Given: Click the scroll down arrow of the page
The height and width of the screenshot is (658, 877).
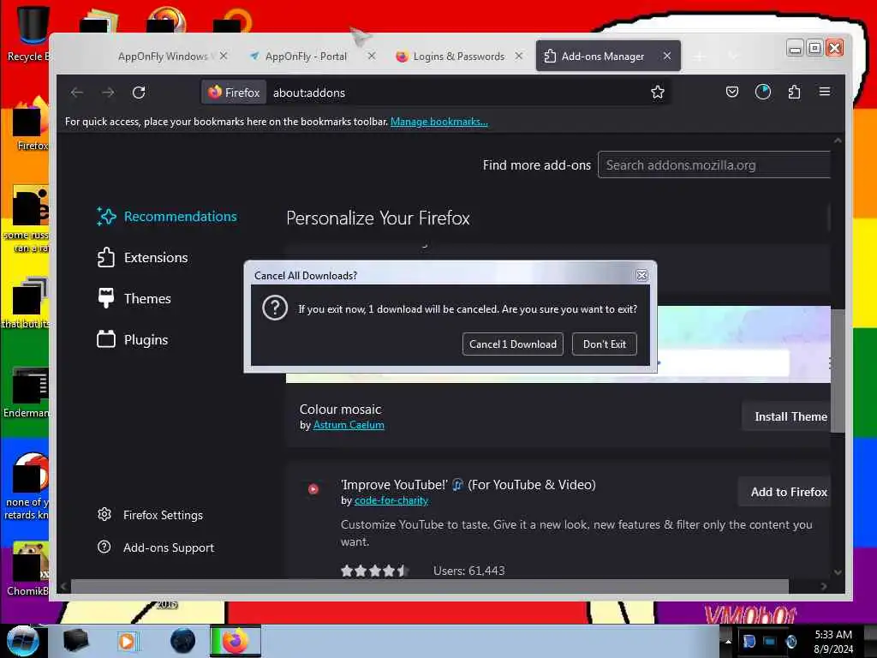Looking at the screenshot, I should click(x=838, y=571).
